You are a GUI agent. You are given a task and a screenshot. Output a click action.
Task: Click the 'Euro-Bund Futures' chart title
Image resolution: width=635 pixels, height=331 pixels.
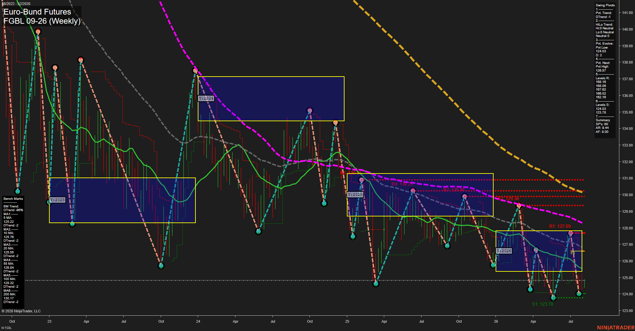37,12
